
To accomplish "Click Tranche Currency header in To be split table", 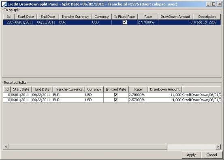I will pos(75,17).
